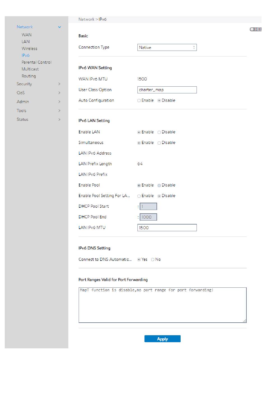Select IPv6 in the sidebar
The width and height of the screenshot is (266, 397).
tap(25, 55)
